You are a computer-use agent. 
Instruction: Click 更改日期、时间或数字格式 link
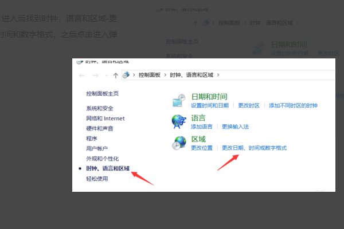(x=254, y=148)
